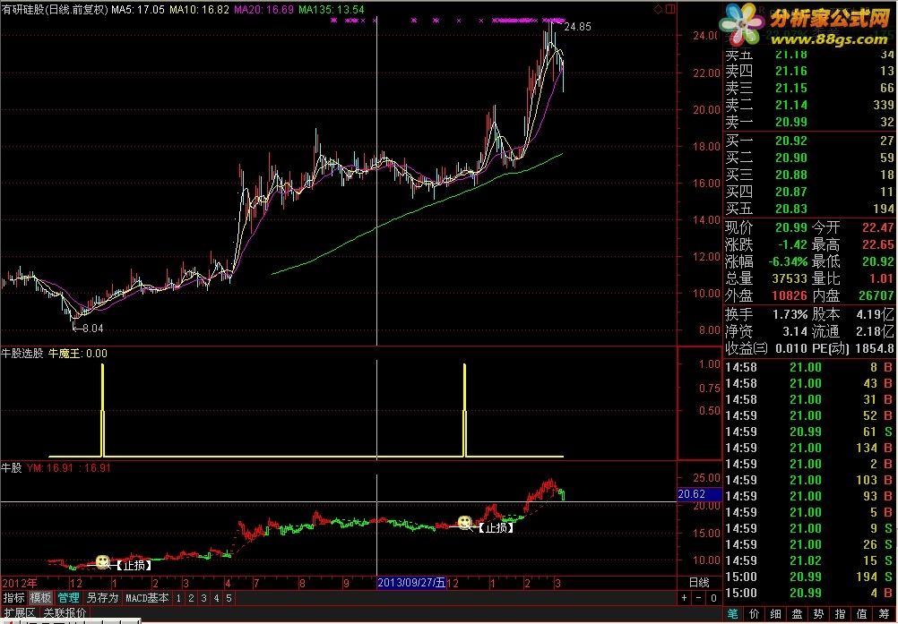
Task: Select template number 5
Action: pyautogui.click(x=229, y=598)
